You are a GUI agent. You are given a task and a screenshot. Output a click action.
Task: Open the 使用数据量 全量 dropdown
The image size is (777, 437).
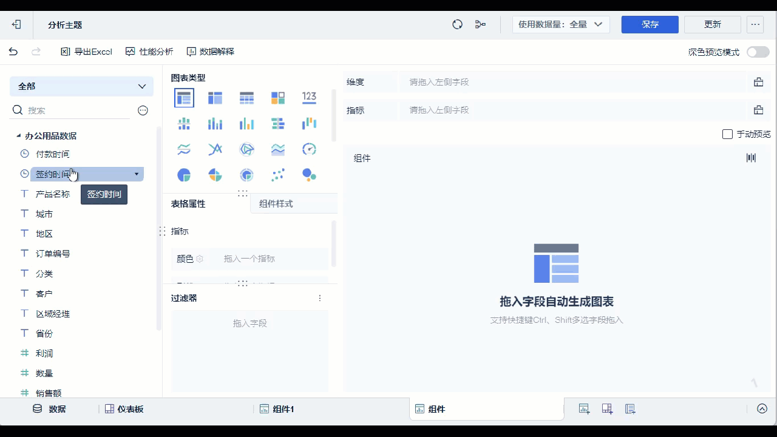click(560, 24)
